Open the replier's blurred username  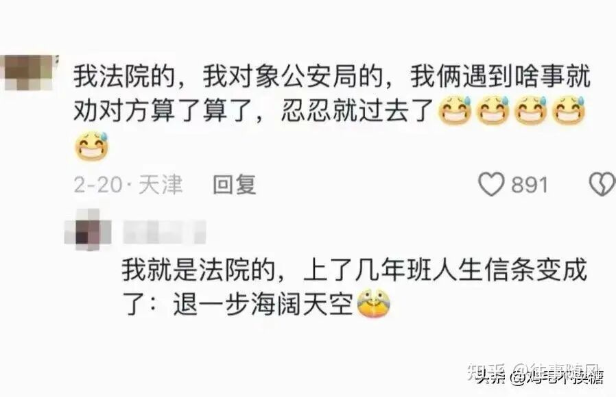(x=164, y=232)
